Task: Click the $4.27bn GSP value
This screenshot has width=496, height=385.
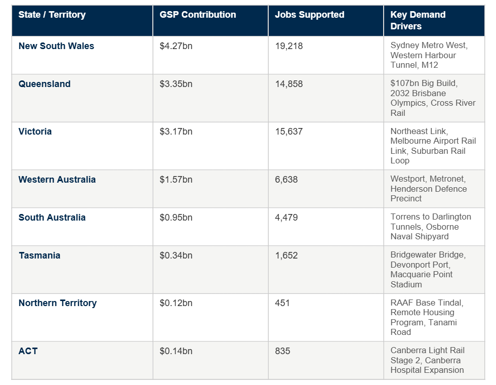Action: click(176, 46)
